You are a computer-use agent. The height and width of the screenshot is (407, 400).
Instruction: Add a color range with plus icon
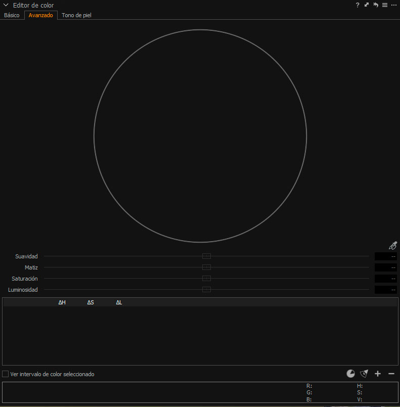coord(377,374)
